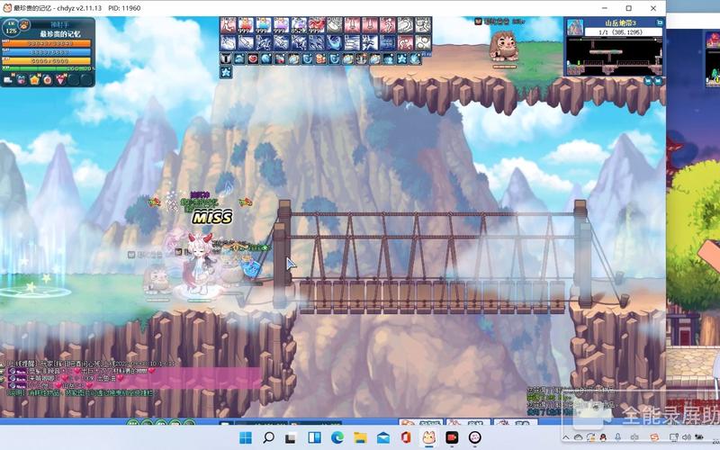Click the item slot showing 852 count

coord(299,25)
